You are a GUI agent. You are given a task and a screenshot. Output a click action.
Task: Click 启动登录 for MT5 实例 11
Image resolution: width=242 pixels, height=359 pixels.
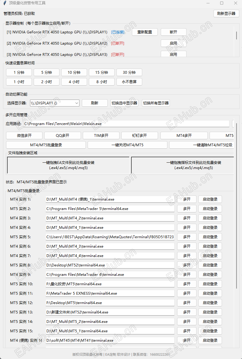click(x=210, y=293)
